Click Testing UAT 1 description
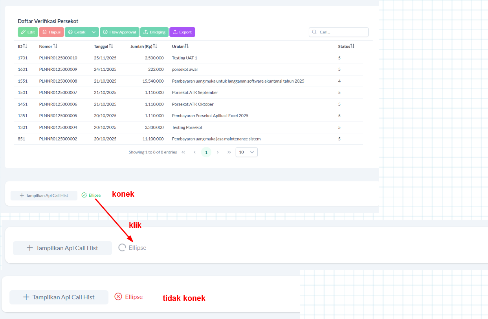This screenshot has width=488, height=319. (x=185, y=58)
